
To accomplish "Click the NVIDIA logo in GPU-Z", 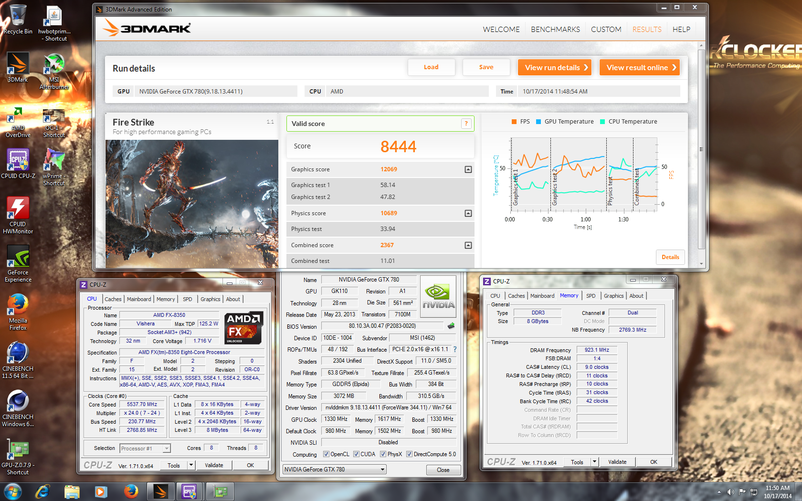I will click(x=438, y=297).
